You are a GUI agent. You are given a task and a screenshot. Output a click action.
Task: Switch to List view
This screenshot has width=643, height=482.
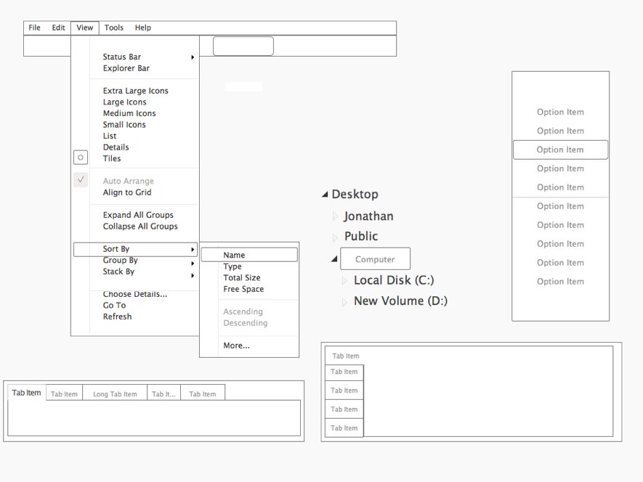110,136
